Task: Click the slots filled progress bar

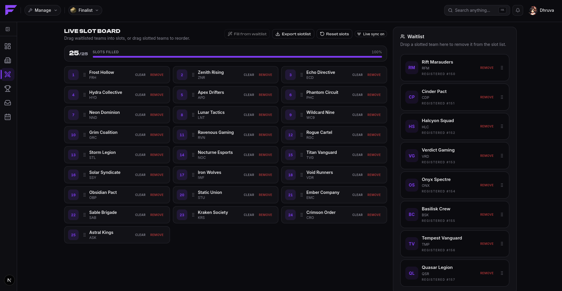Action: [237, 56]
